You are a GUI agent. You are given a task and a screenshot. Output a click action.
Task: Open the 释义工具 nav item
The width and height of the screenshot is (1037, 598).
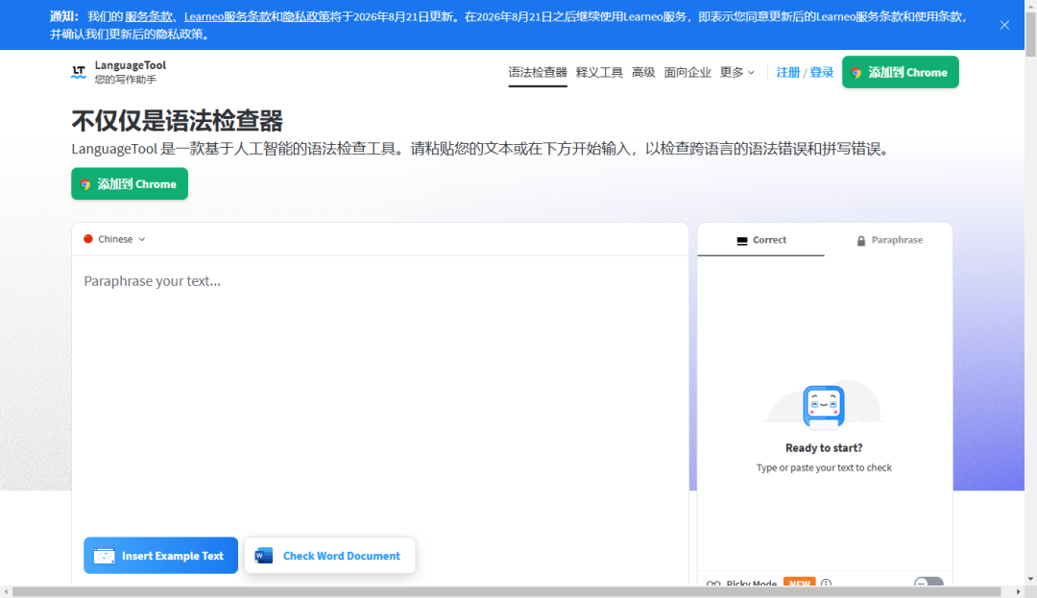click(x=599, y=72)
